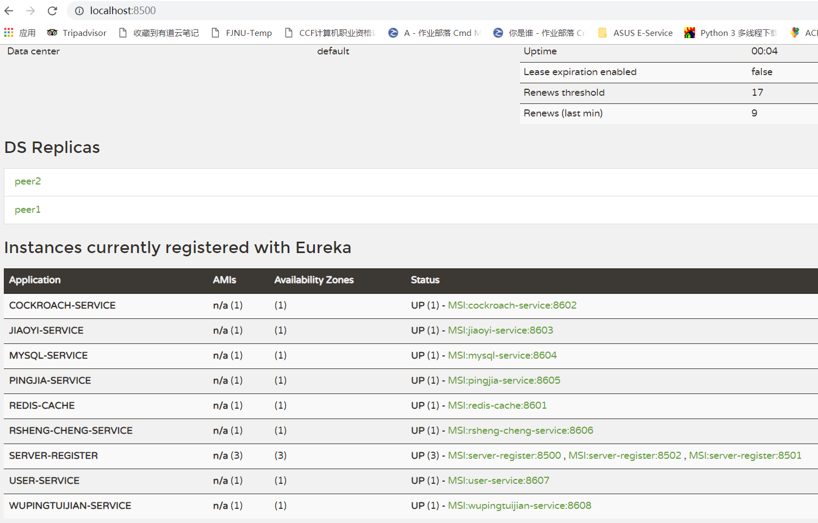
Task: Open the peer2 replica link
Action: click(28, 181)
